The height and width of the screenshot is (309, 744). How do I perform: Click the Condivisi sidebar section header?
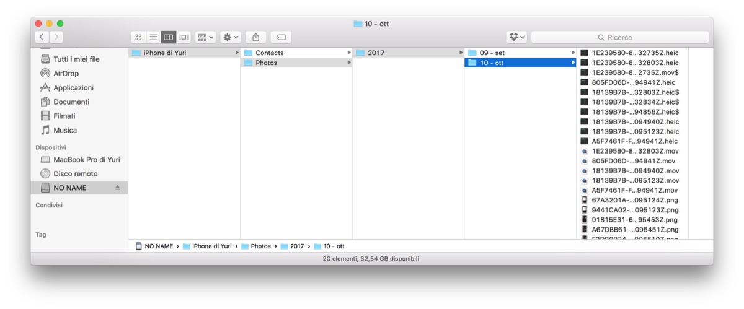(49, 205)
